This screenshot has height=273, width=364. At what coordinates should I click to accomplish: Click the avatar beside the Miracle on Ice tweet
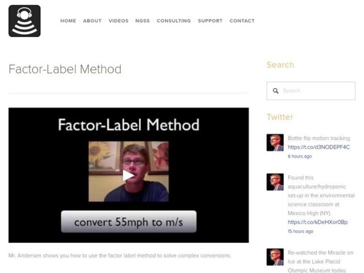click(275, 257)
